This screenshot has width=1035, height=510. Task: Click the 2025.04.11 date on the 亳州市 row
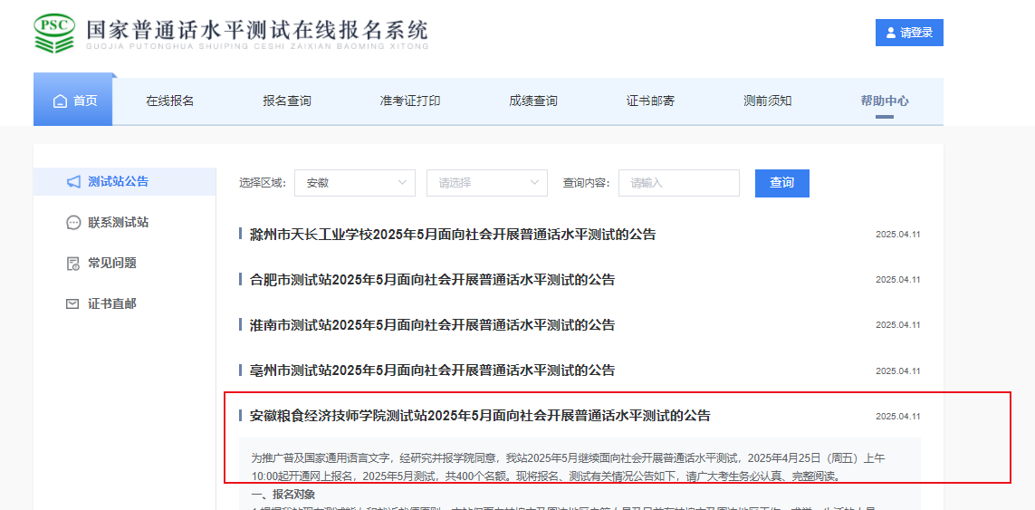897,370
